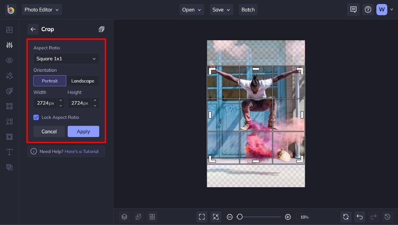
Task: Select Landscape orientation
Action: pyautogui.click(x=83, y=81)
